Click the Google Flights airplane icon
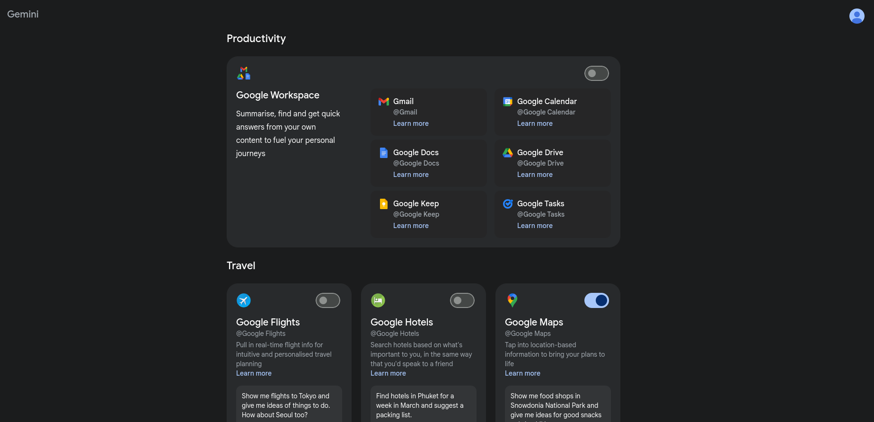The width and height of the screenshot is (874, 422). [244, 300]
